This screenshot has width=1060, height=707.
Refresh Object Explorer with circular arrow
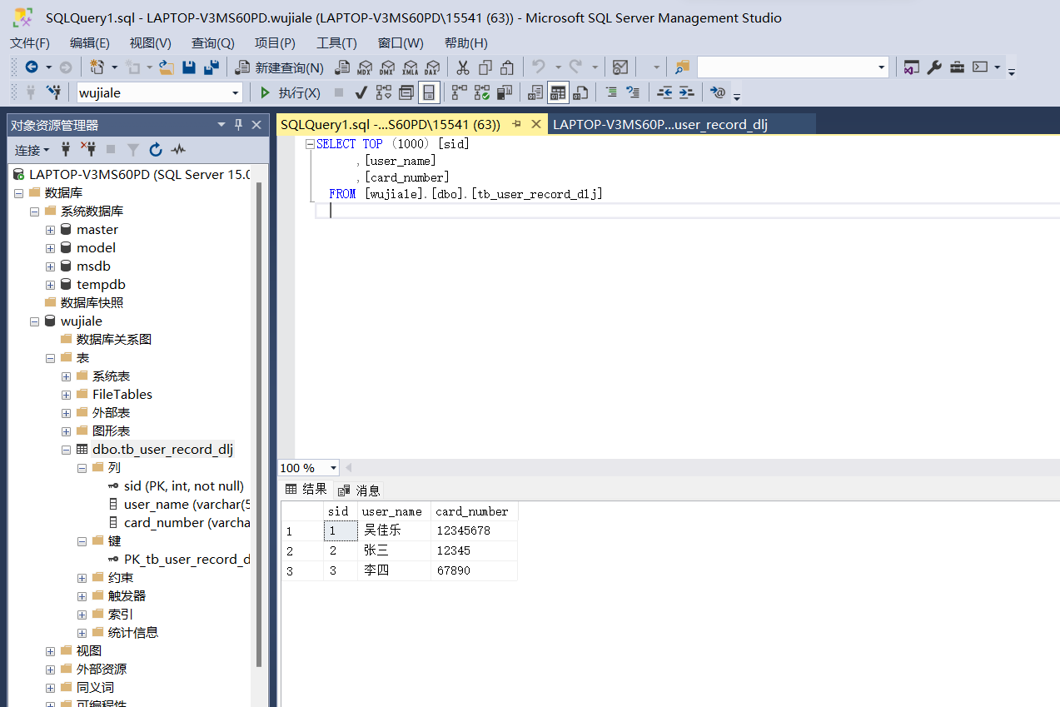point(156,150)
